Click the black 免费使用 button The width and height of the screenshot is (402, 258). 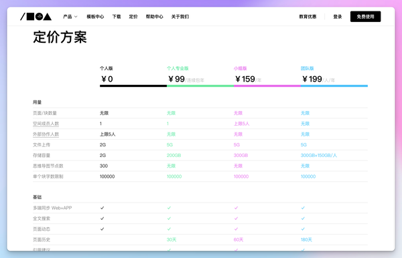365,17
